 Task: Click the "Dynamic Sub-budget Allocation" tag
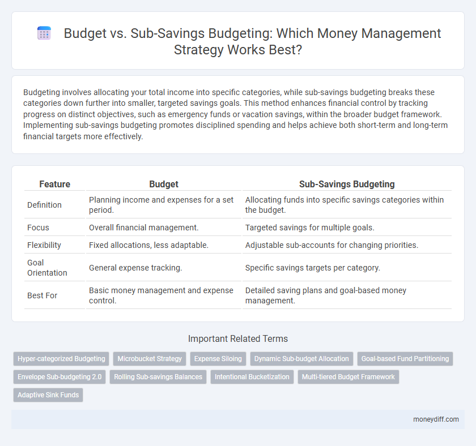click(301, 358)
